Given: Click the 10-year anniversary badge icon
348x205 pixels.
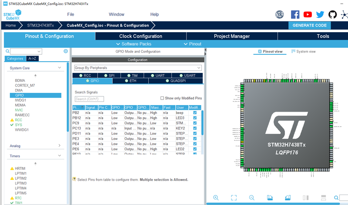Looking at the screenshot, I should click(x=280, y=15).
